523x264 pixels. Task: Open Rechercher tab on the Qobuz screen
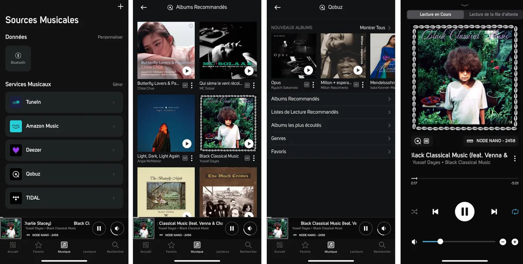pos(382,247)
